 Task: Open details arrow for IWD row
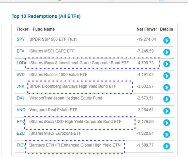(166, 76)
